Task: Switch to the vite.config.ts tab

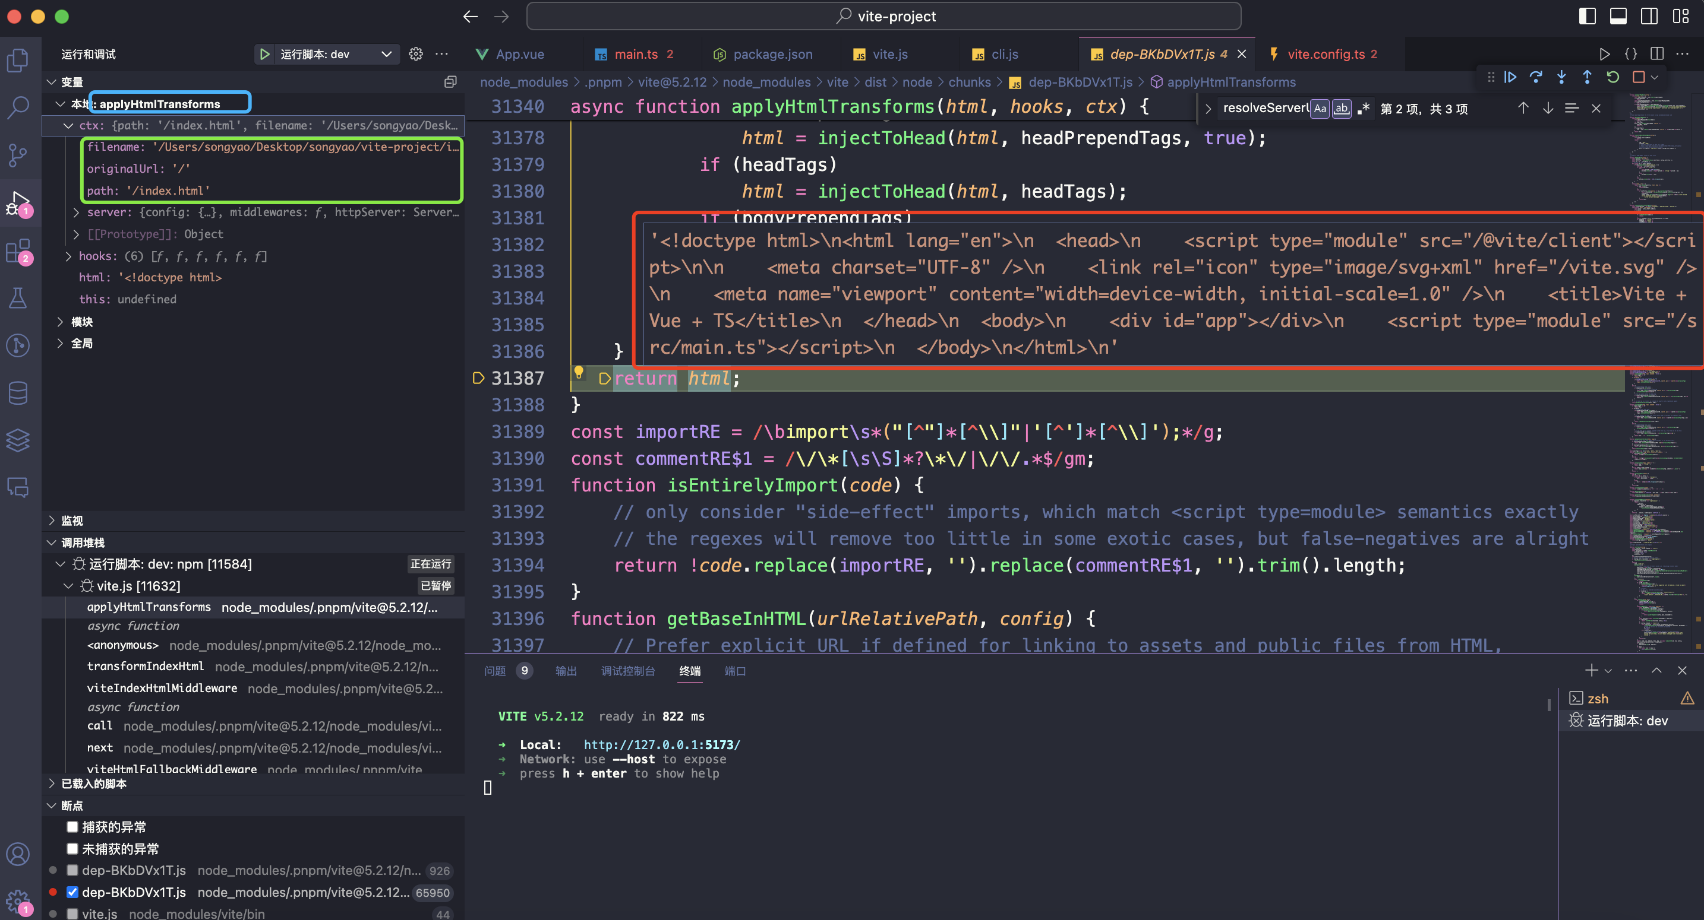Action: [x=1325, y=54]
